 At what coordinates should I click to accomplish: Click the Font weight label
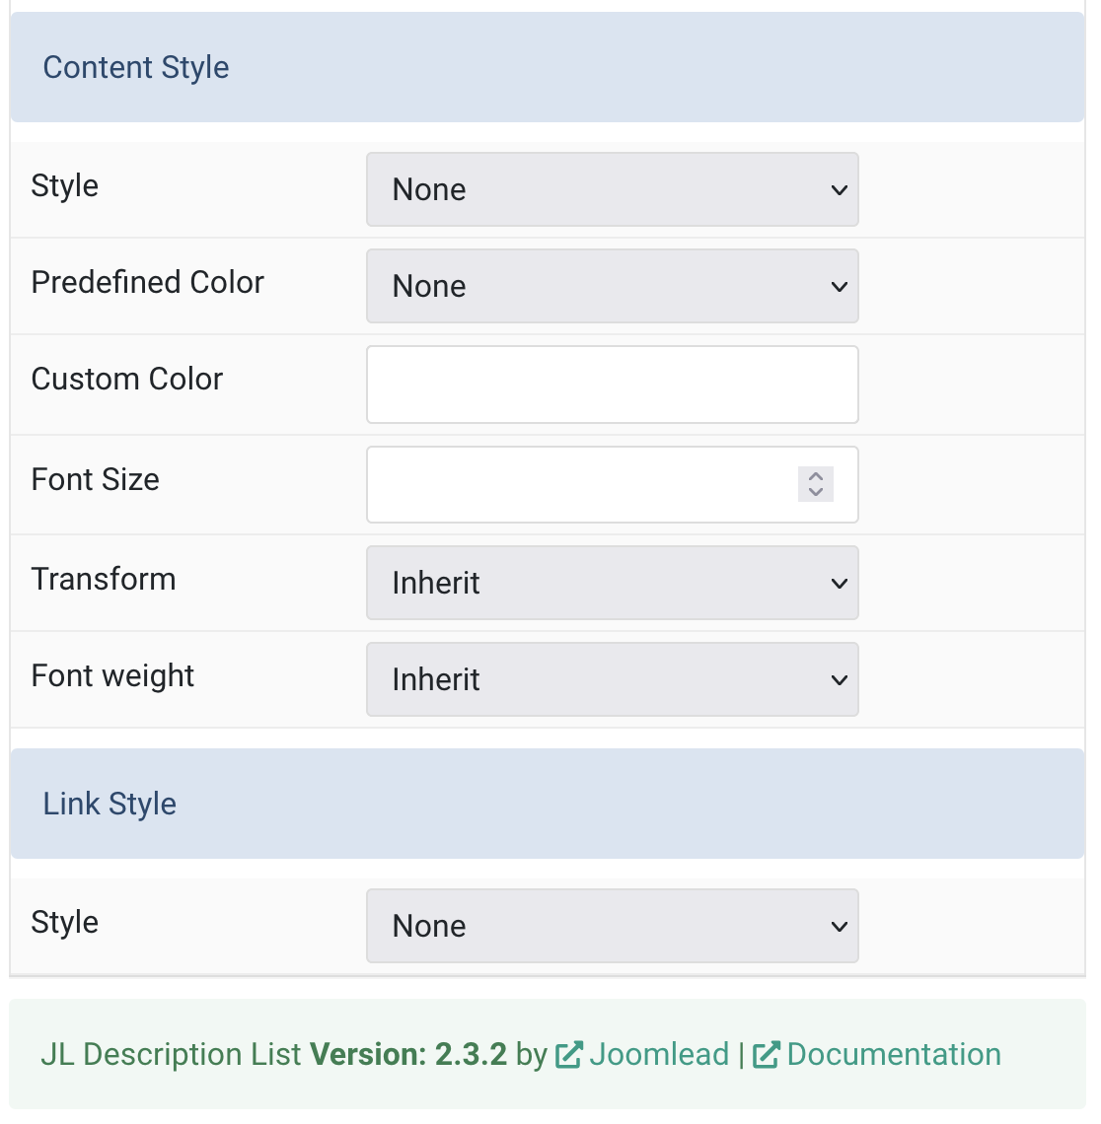pos(113,675)
